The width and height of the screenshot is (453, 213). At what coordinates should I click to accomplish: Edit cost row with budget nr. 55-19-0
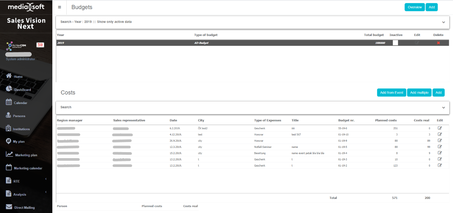pos(440,128)
